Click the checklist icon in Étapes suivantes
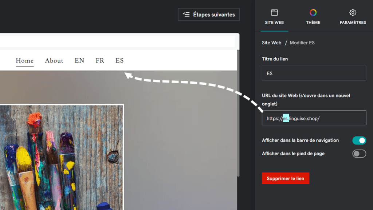This screenshot has width=373, height=210. click(x=186, y=15)
